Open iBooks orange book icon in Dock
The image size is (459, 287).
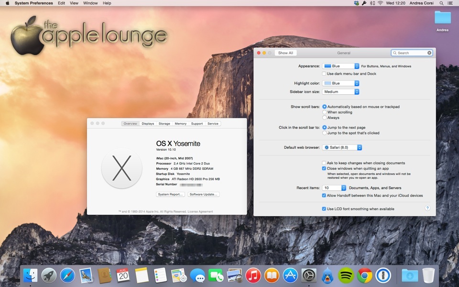tap(272, 276)
